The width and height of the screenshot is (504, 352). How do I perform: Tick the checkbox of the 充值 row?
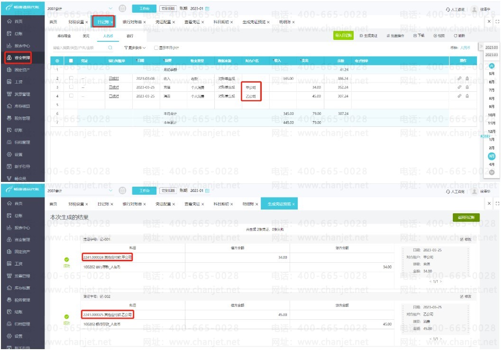tap(71, 87)
